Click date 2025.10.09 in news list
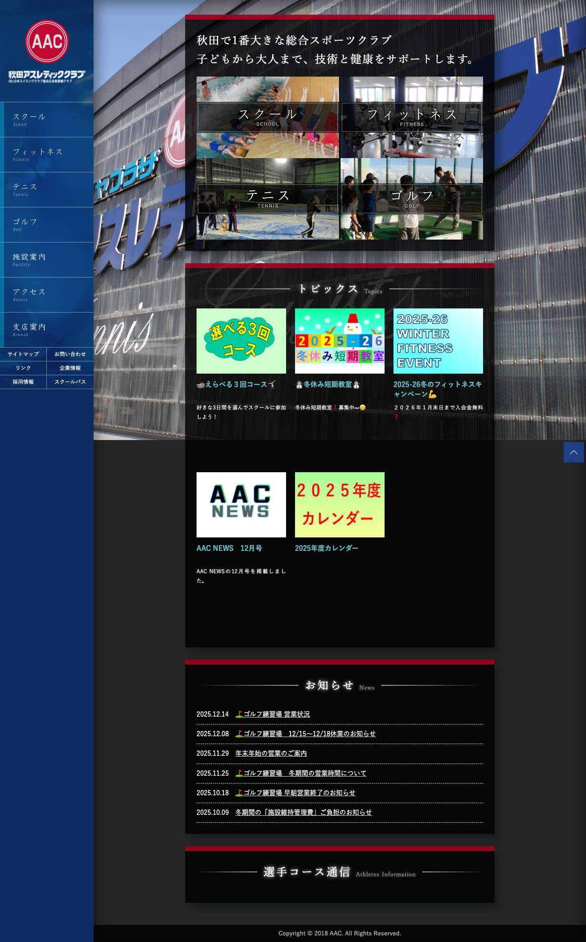This screenshot has width=586, height=942. pos(212,812)
